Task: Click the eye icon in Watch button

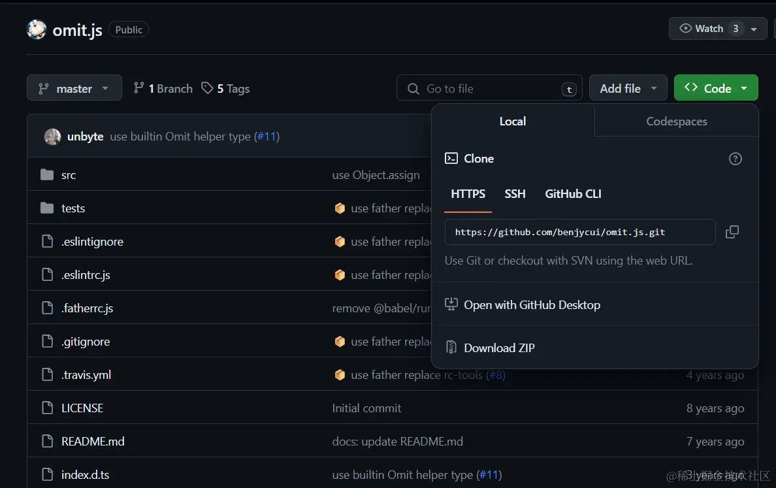Action: click(x=685, y=28)
